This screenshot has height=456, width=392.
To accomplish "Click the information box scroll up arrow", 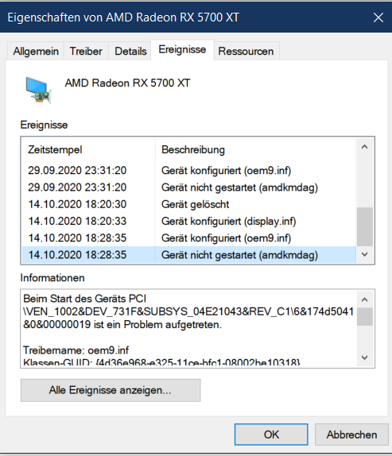I will pyautogui.click(x=364, y=299).
